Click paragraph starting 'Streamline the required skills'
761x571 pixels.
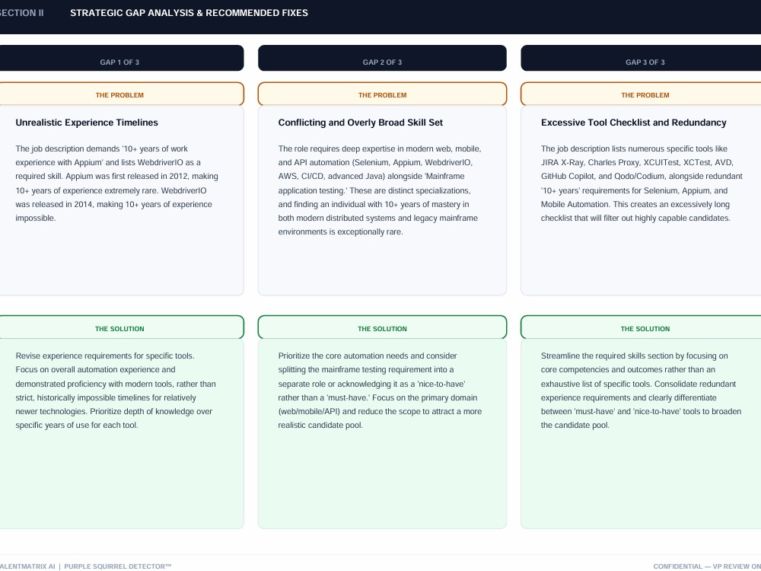[x=641, y=391]
